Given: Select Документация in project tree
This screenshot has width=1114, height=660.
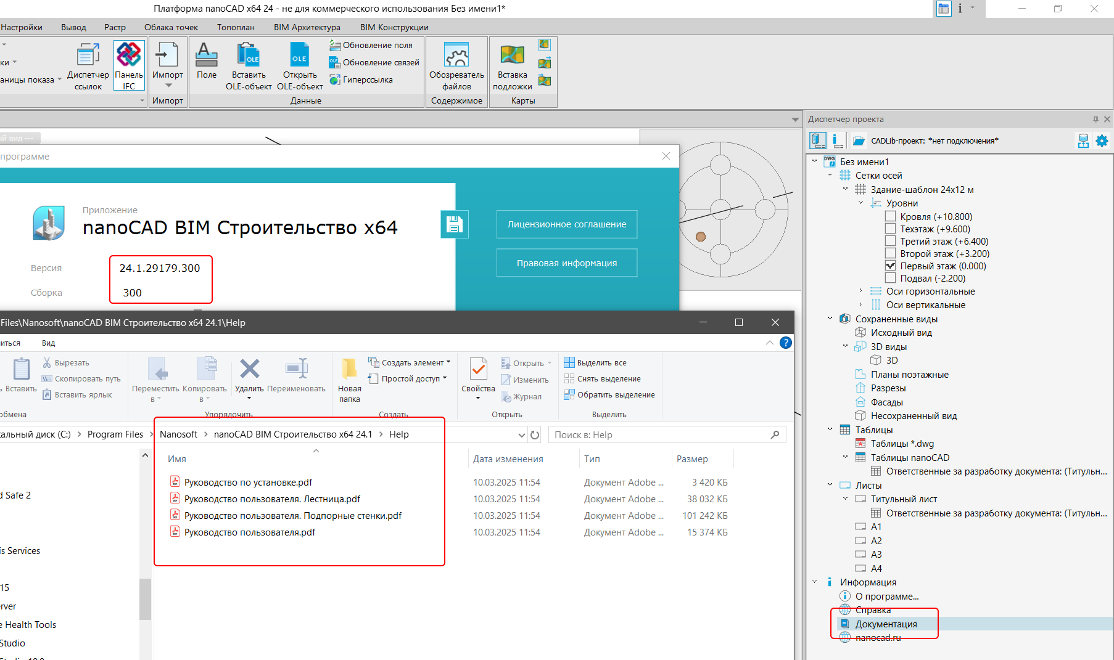Looking at the screenshot, I should coord(886,624).
